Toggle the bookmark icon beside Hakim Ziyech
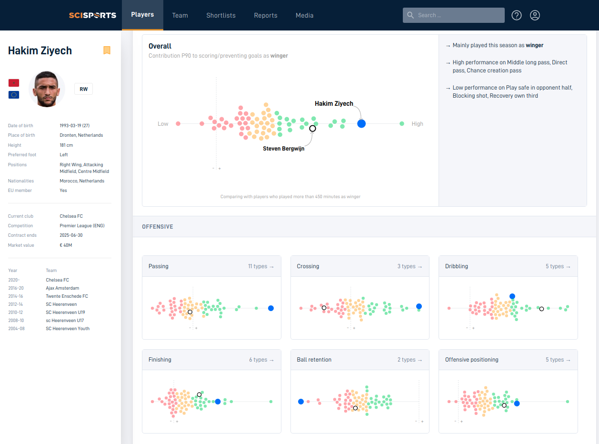Image resolution: width=599 pixels, height=444 pixels. (x=107, y=50)
